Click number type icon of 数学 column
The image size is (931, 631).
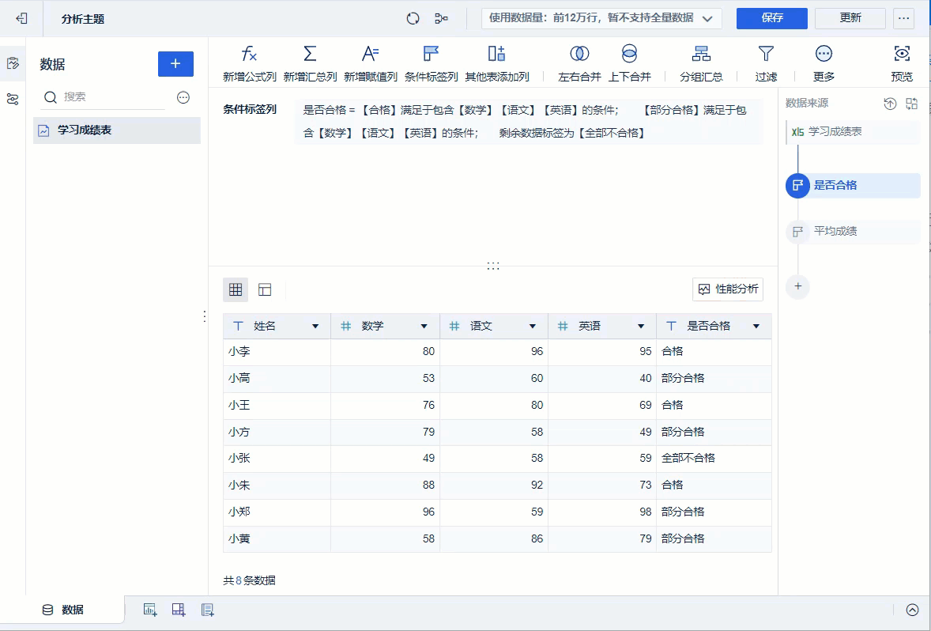point(346,326)
